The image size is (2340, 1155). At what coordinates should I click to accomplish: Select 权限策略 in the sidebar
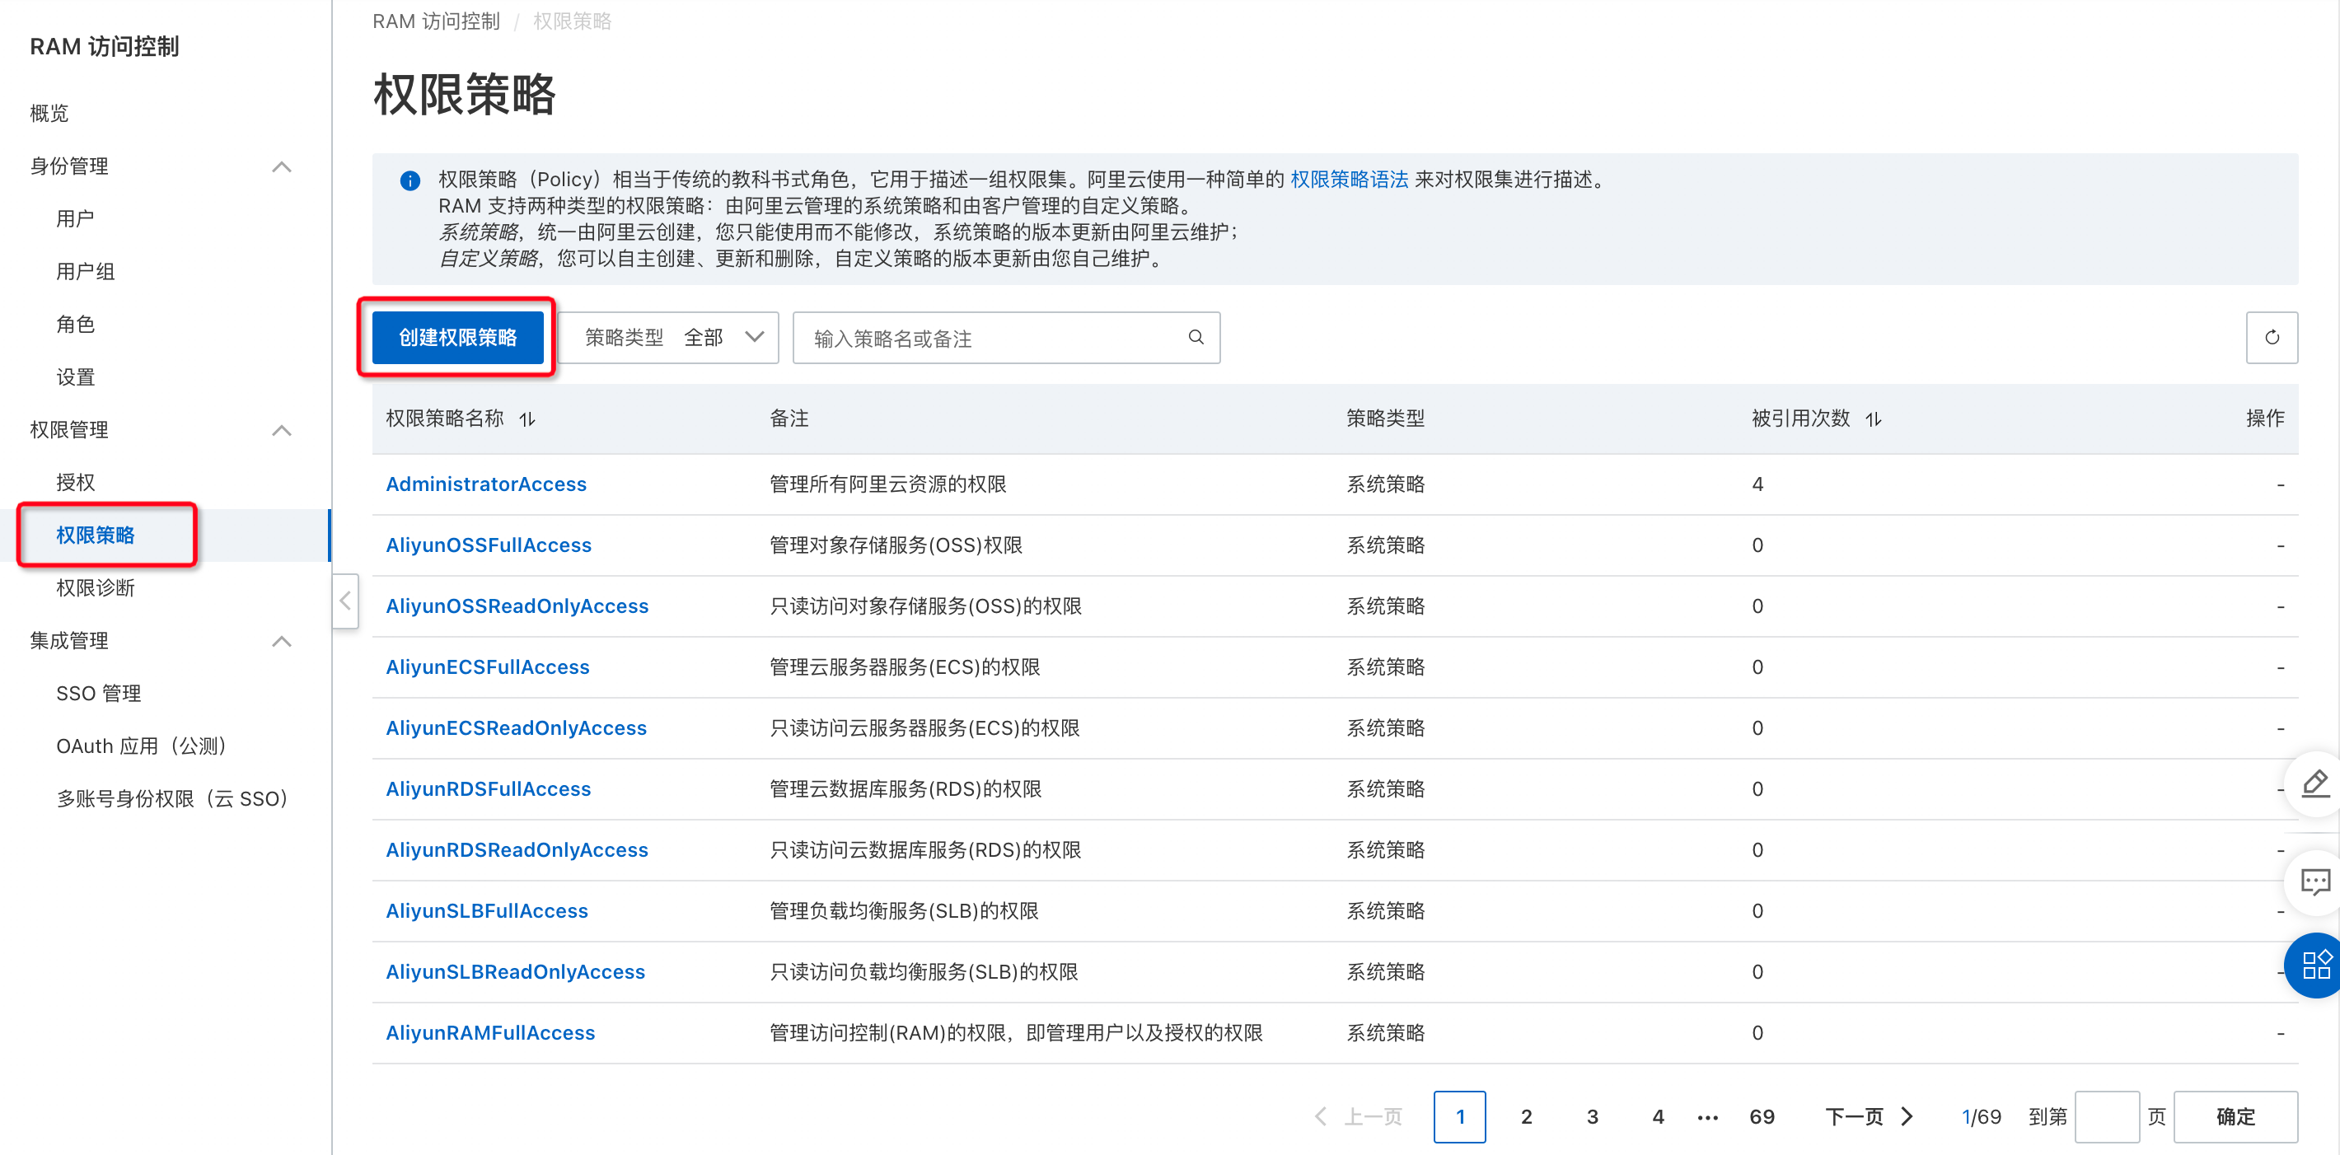pyautogui.click(x=96, y=535)
